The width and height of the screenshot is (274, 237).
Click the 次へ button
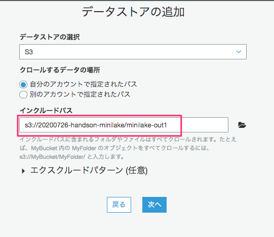pos(154,205)
